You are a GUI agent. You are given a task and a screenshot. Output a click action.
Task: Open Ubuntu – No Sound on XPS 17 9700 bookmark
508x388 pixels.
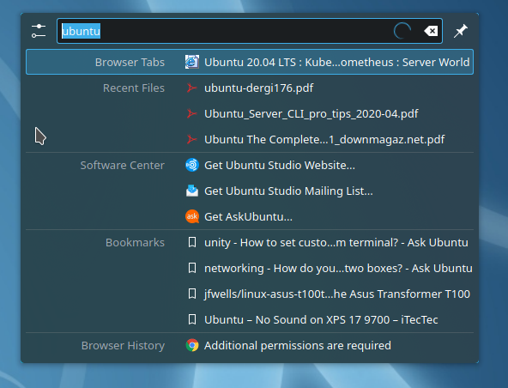321,320
